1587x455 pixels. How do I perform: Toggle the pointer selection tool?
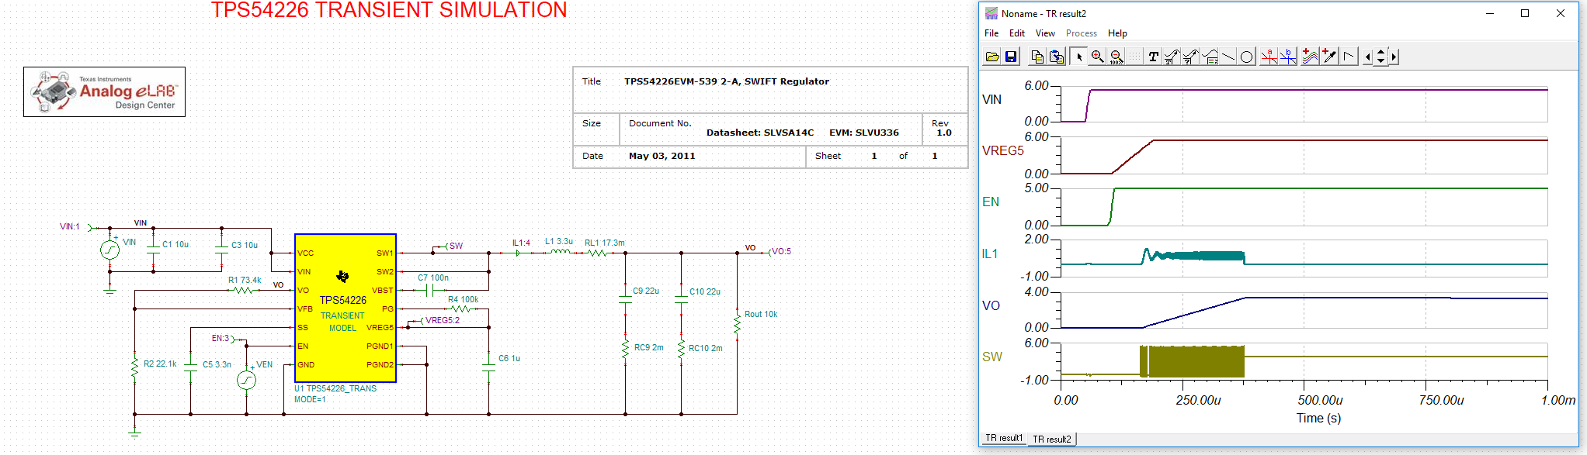(1078, 57)
